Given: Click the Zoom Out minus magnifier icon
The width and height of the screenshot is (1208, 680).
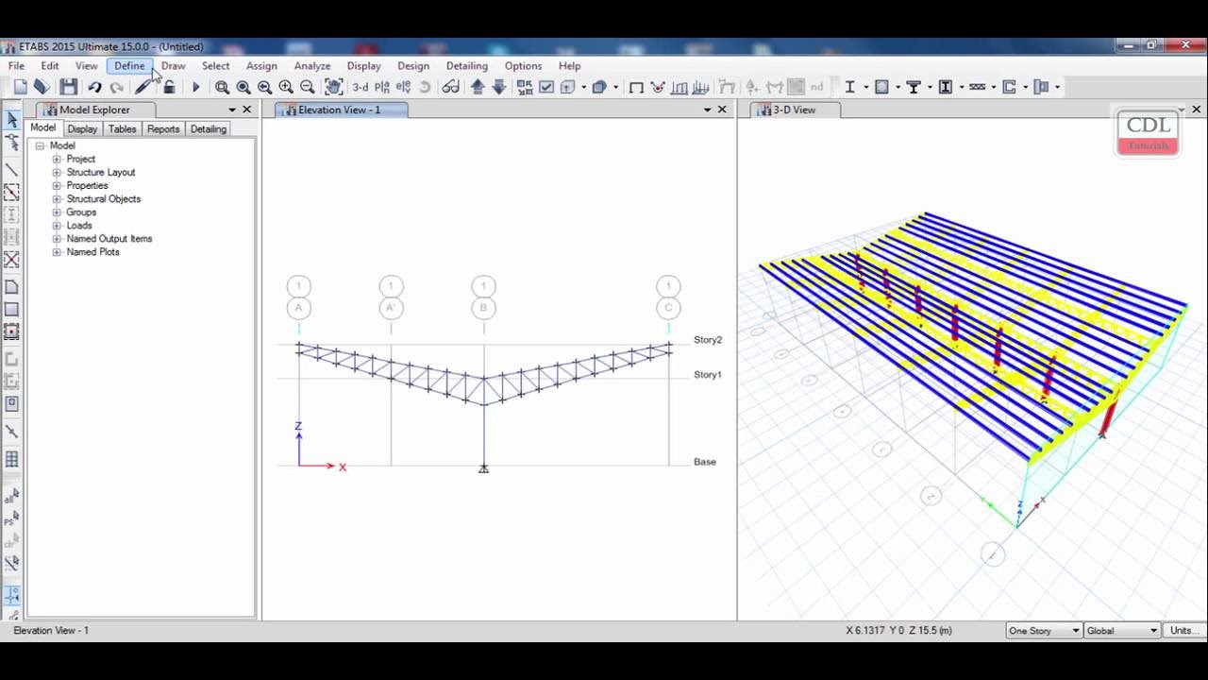Looking at the screenshot, I should coord(307,87).
